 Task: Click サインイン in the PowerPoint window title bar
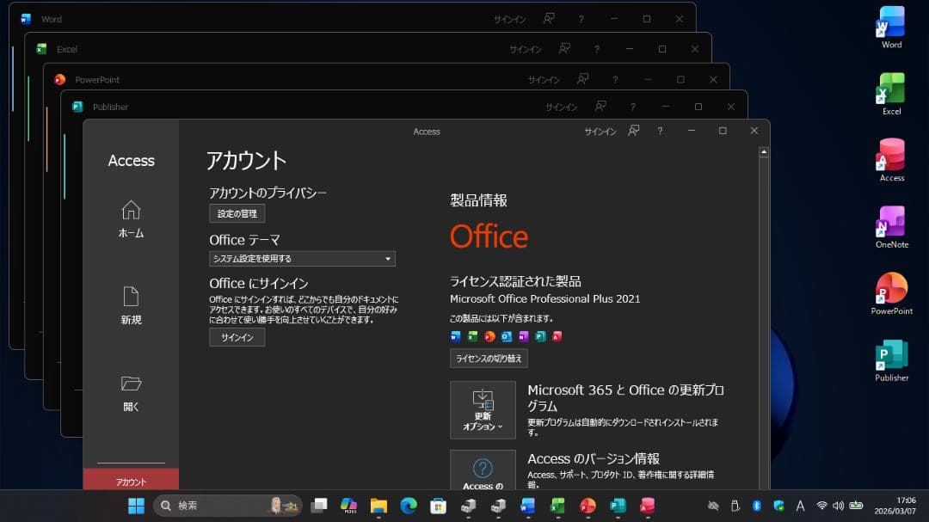tap(544, 79)
